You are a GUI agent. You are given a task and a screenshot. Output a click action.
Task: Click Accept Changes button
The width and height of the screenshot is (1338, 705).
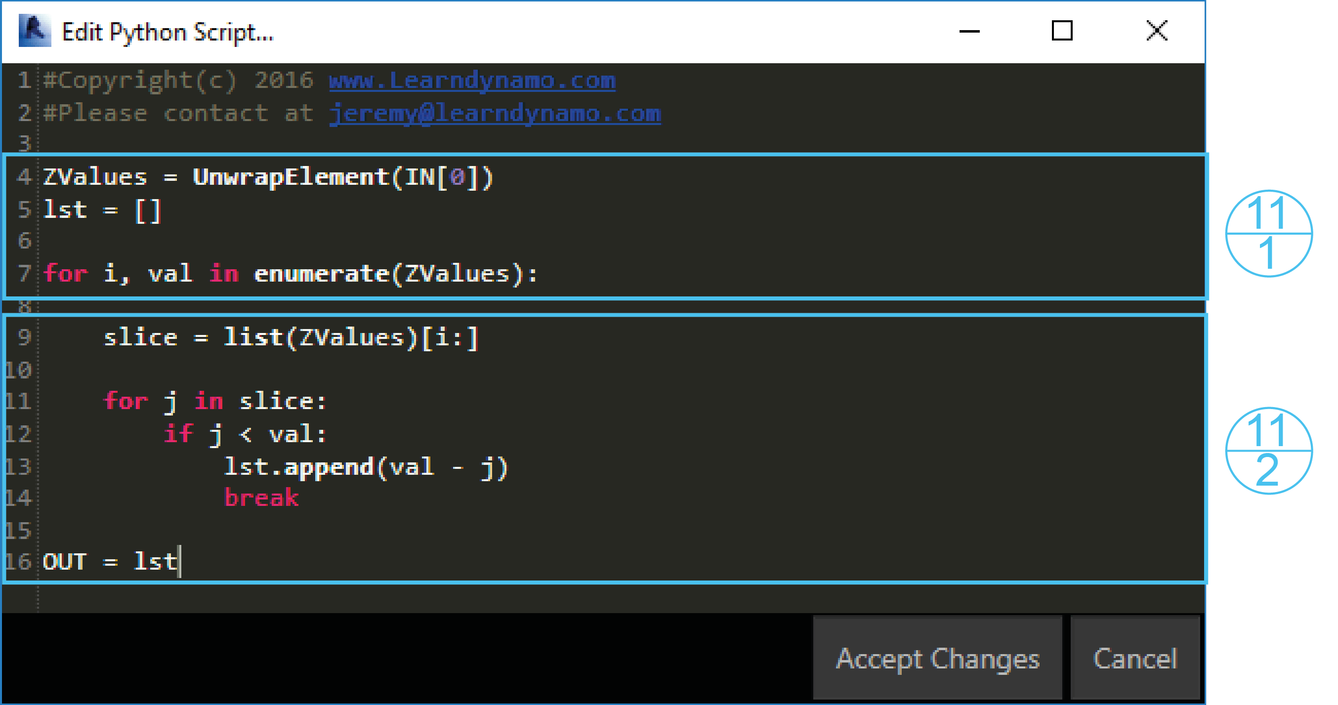pyautogui.click(x=937, y=658)
